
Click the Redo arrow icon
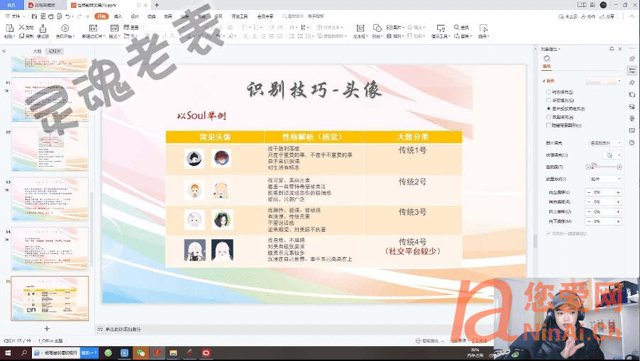(79, 16)
